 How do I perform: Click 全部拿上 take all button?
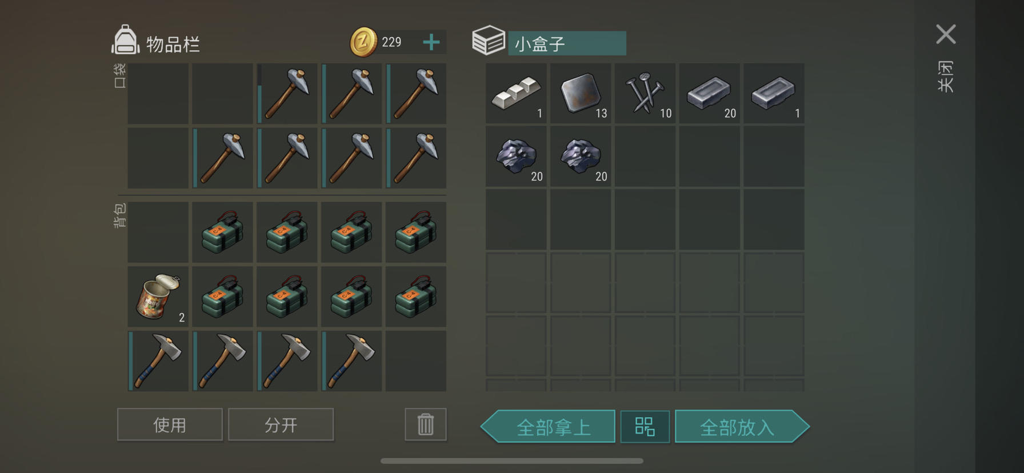(548, 426)
